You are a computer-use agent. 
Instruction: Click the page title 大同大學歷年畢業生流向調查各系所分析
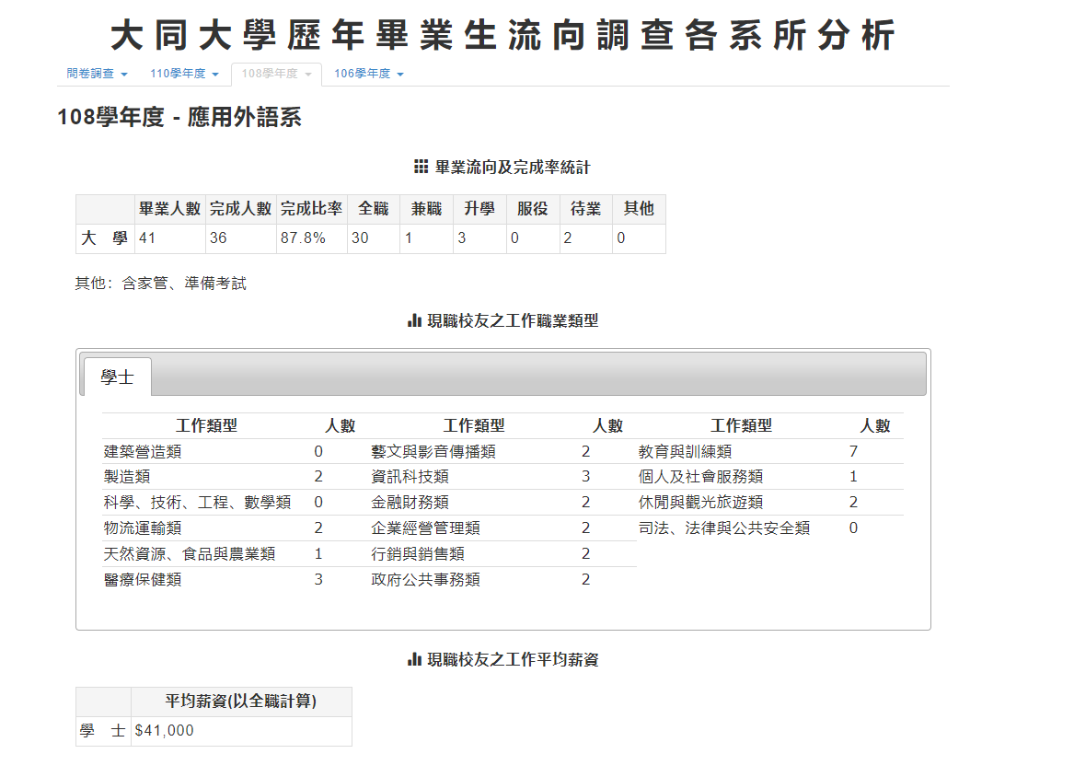click(x=502, y=35)
